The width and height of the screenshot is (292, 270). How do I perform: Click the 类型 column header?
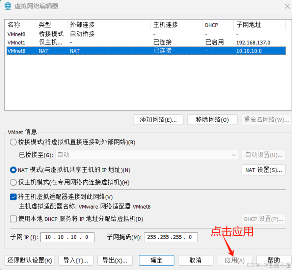pos(52,25)
